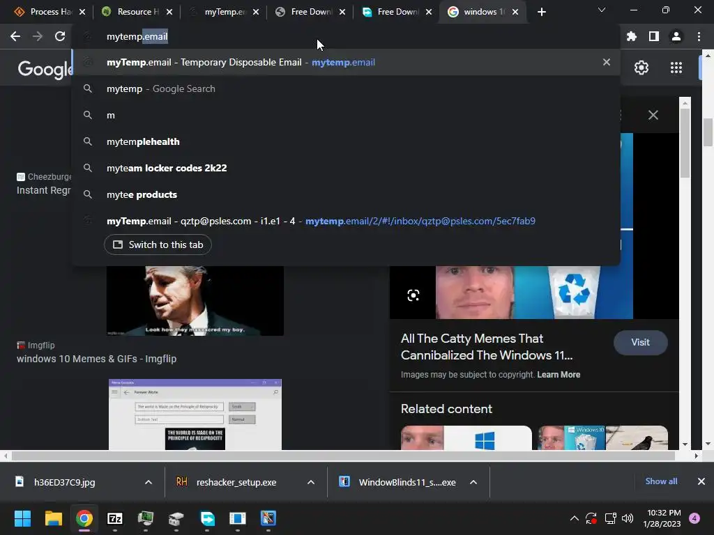
Task: Open the crow related content thumbnail
Action: 603,437
